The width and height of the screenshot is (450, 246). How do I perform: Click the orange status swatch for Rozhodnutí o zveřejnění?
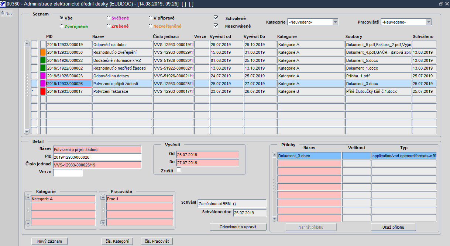coord(43,52)
